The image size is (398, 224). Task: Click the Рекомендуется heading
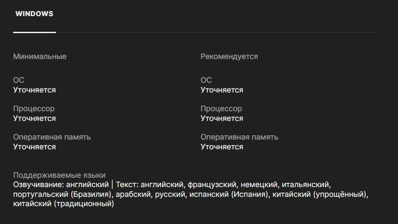[229, 56]
